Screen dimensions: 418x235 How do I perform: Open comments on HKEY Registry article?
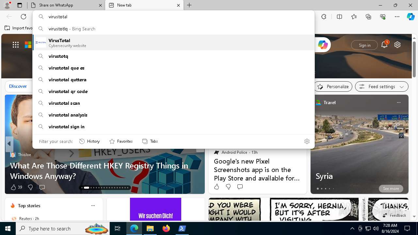pyautogui.click(x=42, y=187)
